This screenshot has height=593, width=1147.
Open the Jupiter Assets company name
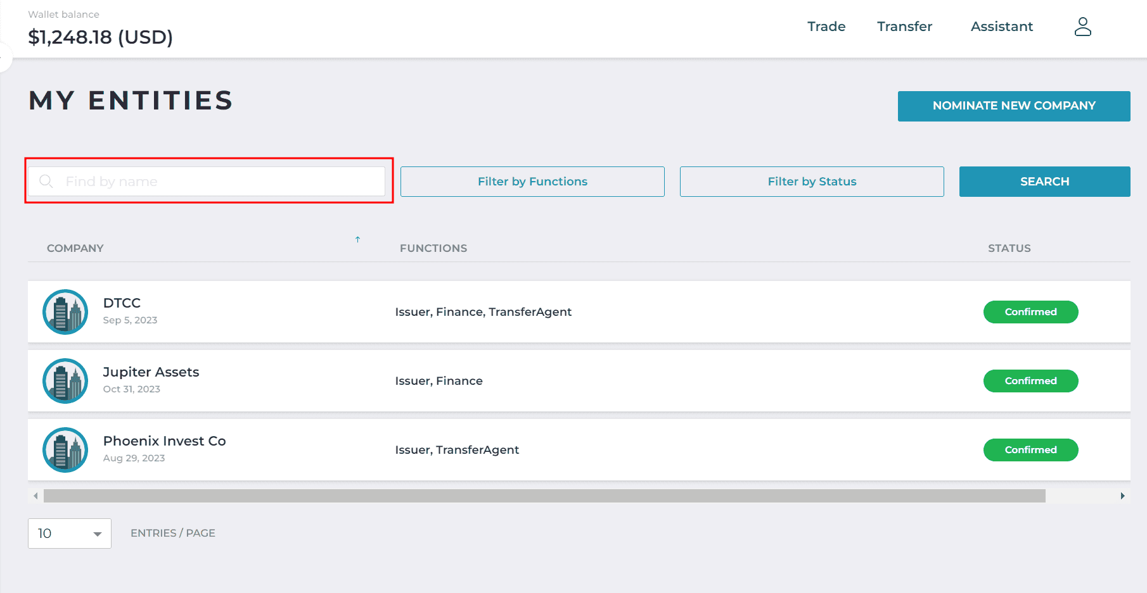[151, 372]
